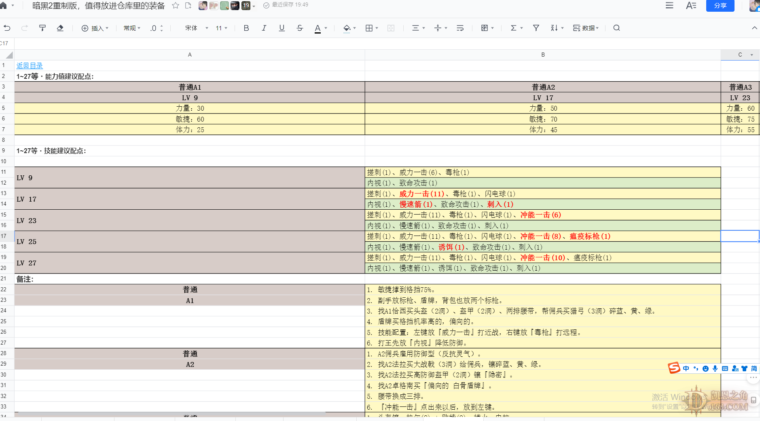Viewport: 760px width, 421px height.
Task: Expand the arrow beside the home icon
Action: coord(13,6)
